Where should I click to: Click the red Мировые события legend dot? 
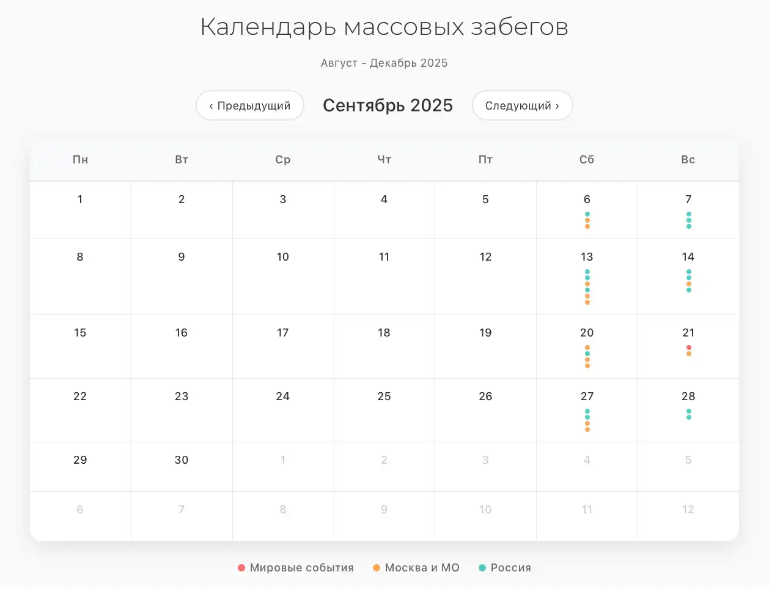241,568
